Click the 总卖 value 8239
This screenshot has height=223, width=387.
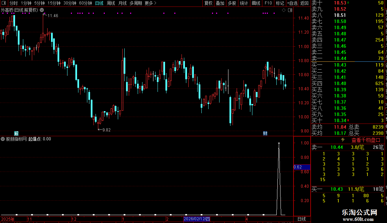pyautogui.click(x=378, y=127)
